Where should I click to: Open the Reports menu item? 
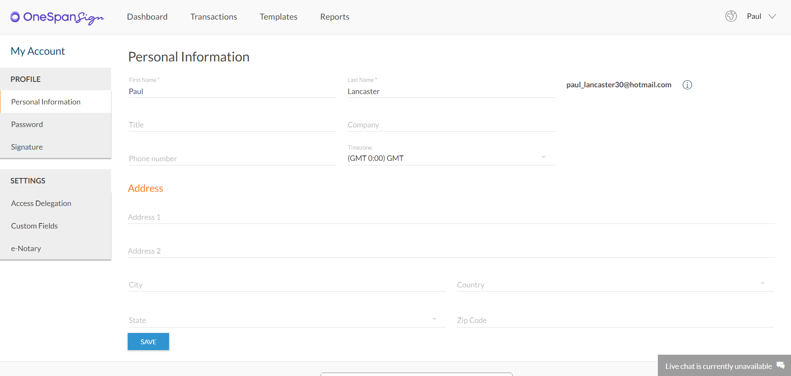click(x=335, y=17)
